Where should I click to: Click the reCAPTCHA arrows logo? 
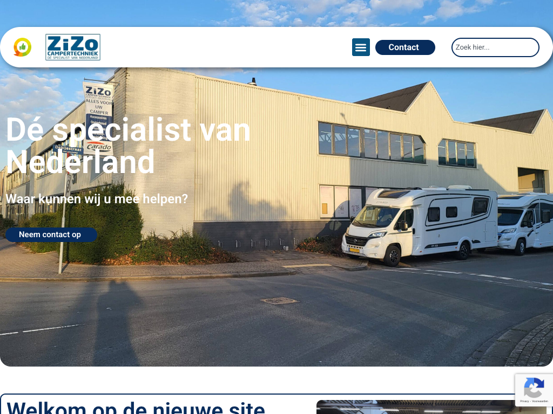[534, 387]
